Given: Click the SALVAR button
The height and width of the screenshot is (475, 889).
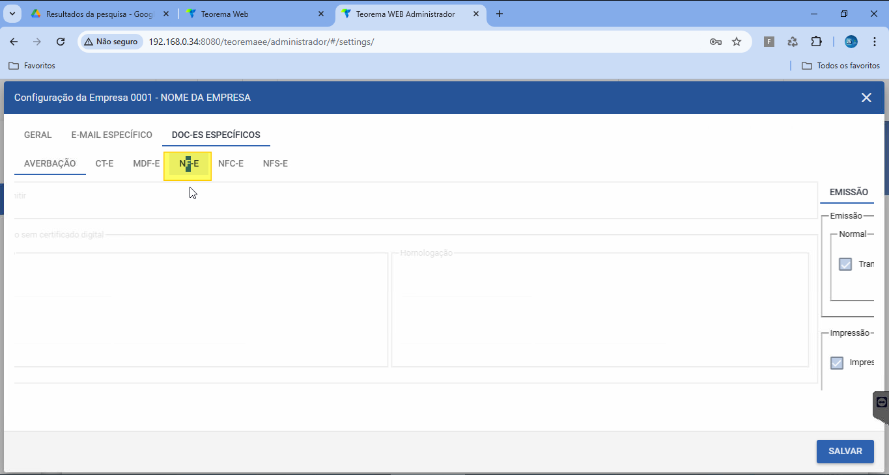Looking at the screenshot, I should 845,452.
